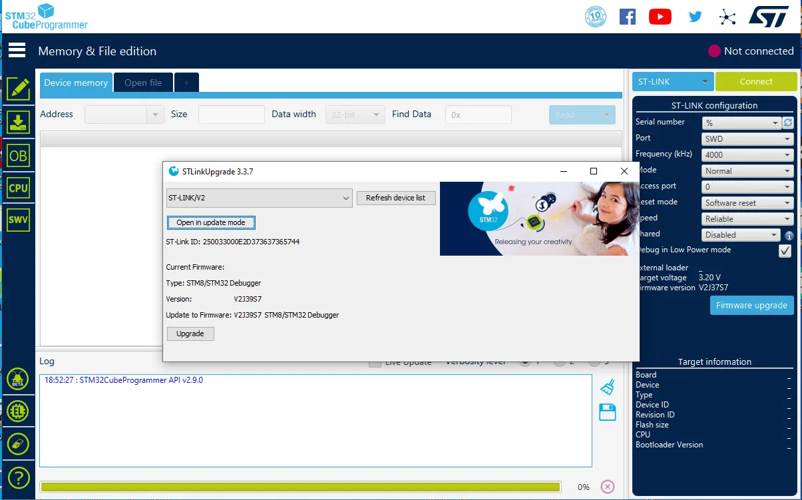Open the Shared Disabled dropdown
This screenshot has width=802, height=500.
click(x=741, y=235)
